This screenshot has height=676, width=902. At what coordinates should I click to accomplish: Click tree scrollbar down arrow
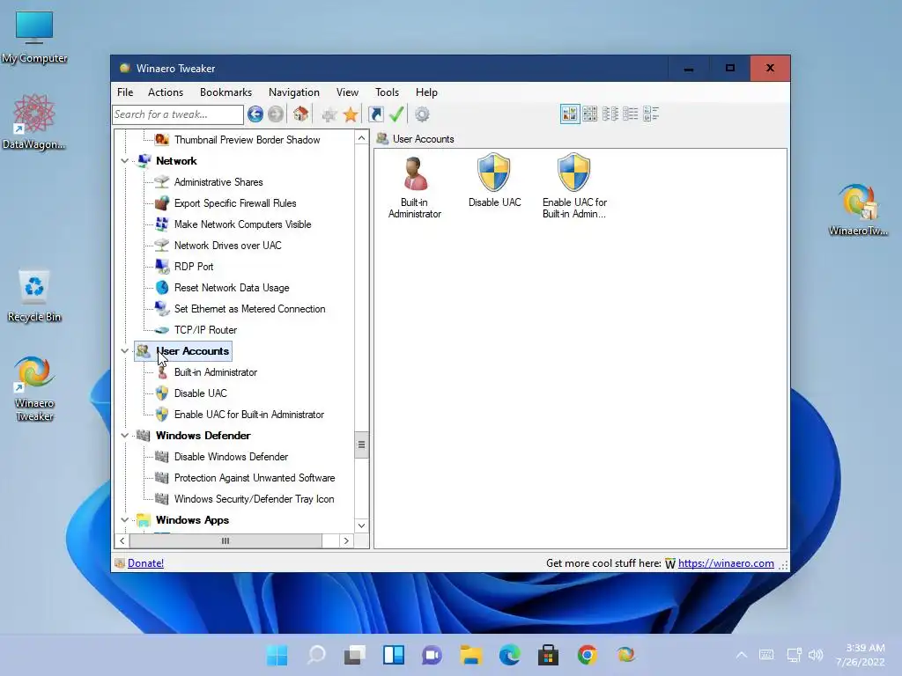pos(361,525)
